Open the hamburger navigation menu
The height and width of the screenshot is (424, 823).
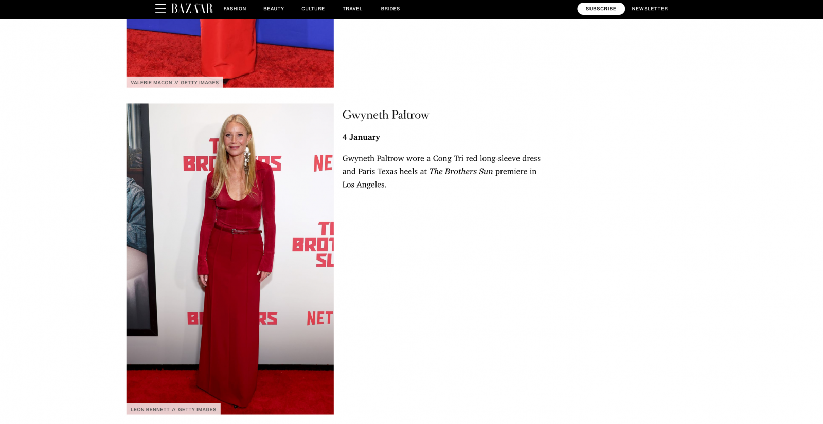(160, 9)
